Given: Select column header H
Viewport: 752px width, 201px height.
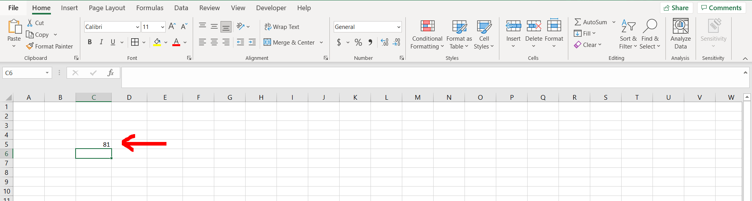Looking at the screenshot, I should (261, 97).
